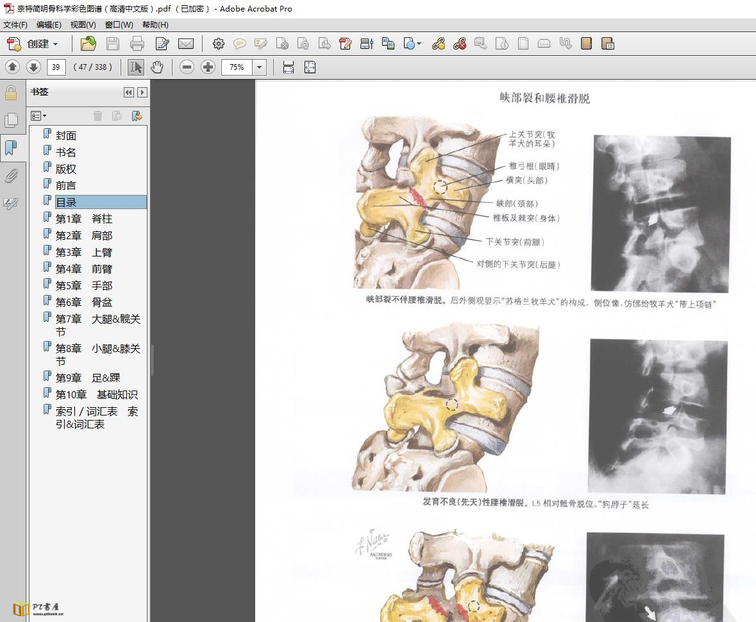Click the highlight text icon
The height and width of the screenshot is (622, 756).
point(261,44)
